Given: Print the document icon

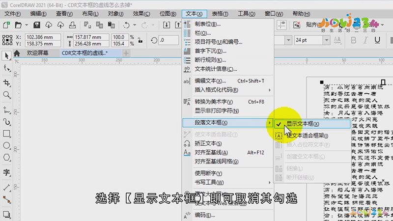Looking at the screenshot, I should click(72, 25).
